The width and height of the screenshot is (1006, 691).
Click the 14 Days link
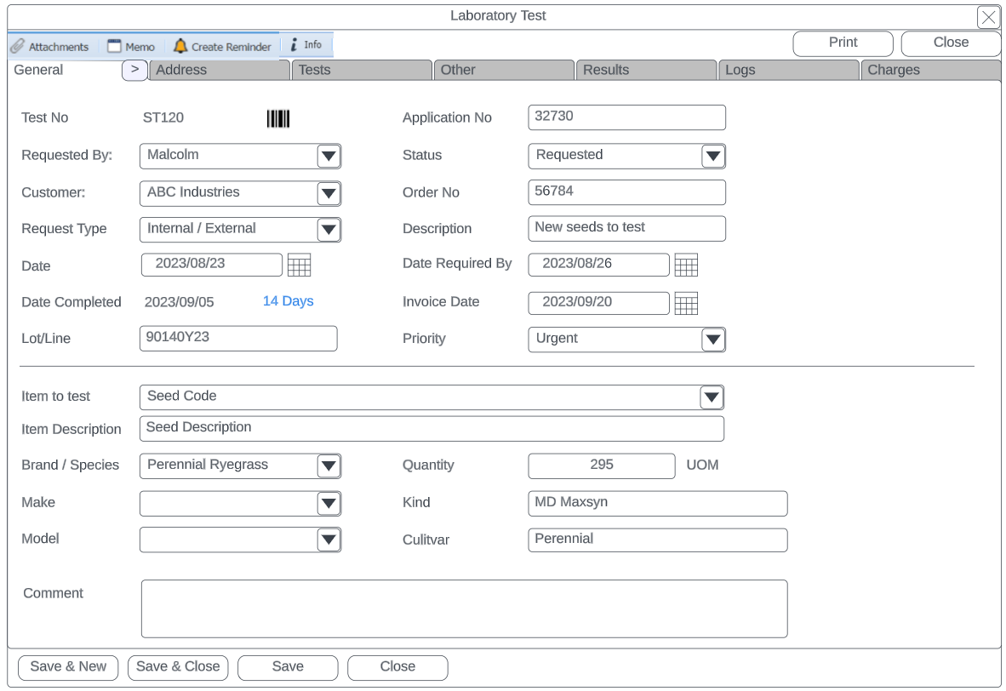point(288,301)
